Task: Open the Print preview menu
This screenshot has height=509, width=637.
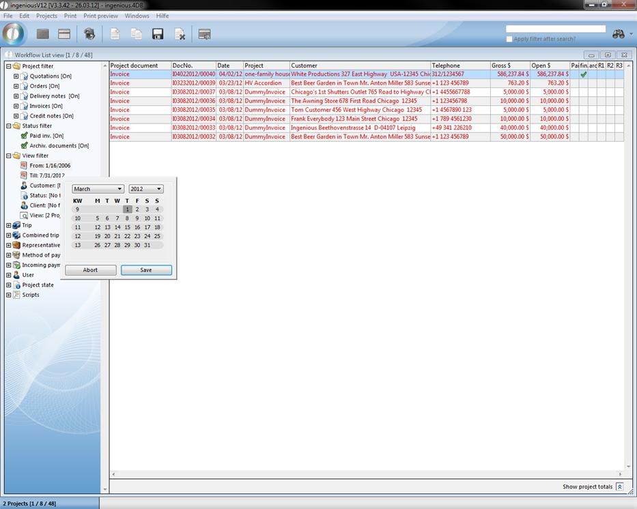Action: pos(100,16)
